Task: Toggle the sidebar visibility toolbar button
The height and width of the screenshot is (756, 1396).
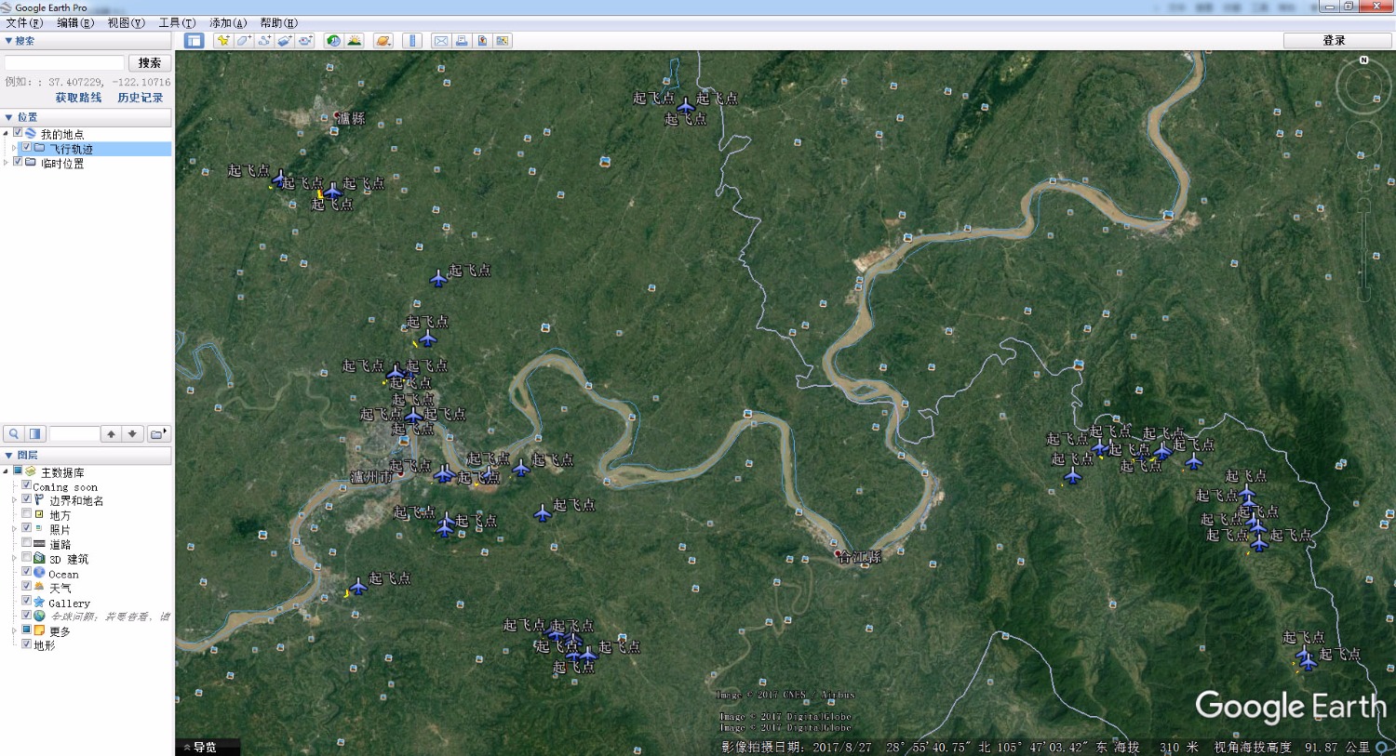Action: (194, 41)
